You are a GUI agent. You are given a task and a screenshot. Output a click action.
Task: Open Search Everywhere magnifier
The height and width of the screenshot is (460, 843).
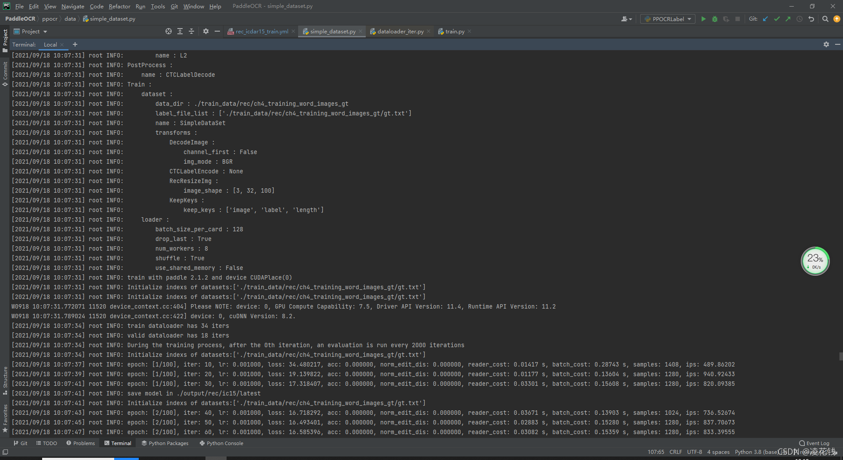(825, 19)
